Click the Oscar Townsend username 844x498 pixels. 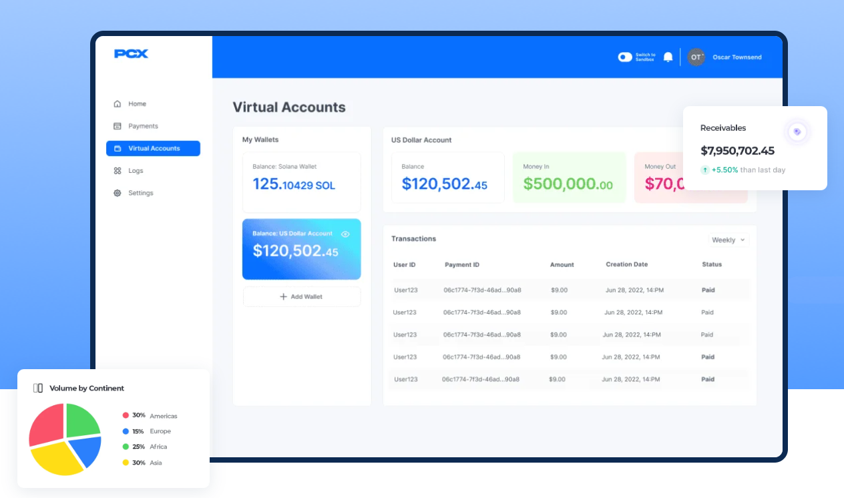737,57
